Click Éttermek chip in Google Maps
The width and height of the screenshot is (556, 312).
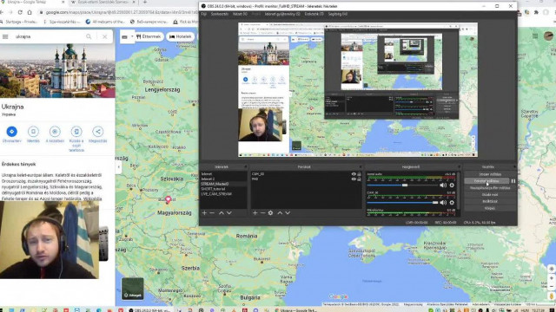pos(149,36)
